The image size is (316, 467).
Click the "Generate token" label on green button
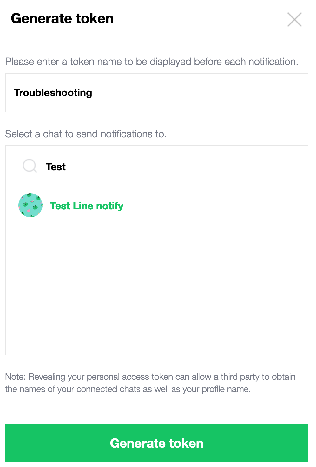point(157,443)
